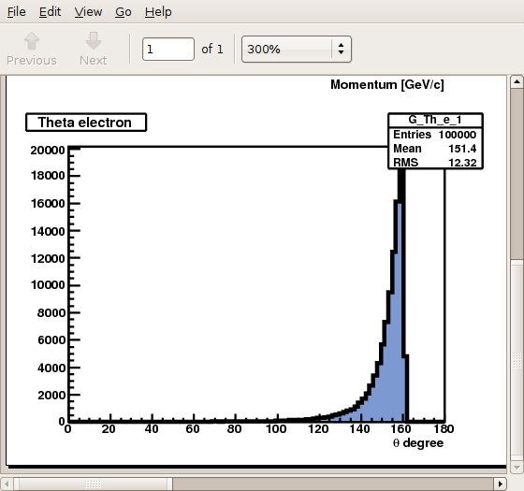Screen dimensions: 524x491
Task: Open the Go menu
Action: click(124, 12)
